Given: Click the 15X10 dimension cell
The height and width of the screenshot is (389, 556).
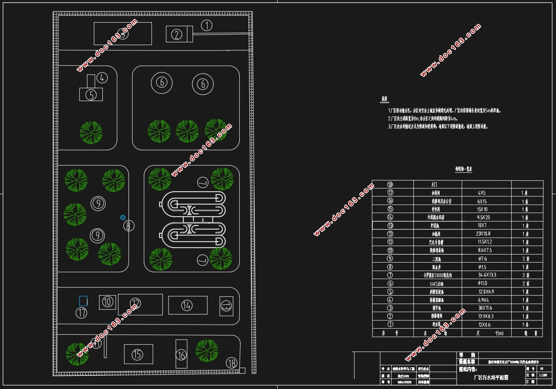Looking at the screenshot, I should pyautogui.click(x=486, y=209).
